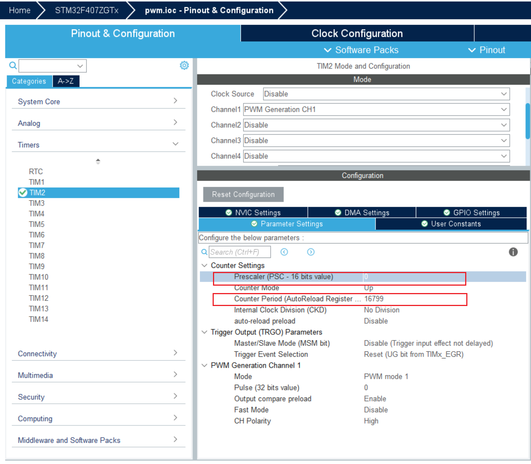Select TIM1 in the Timers list

point(37,182)
